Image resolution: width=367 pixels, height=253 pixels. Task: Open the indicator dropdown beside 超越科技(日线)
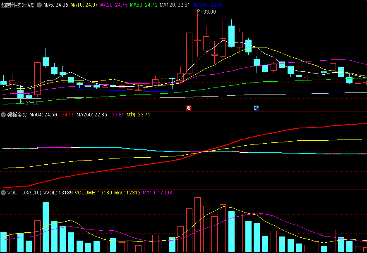click(39, 5)
